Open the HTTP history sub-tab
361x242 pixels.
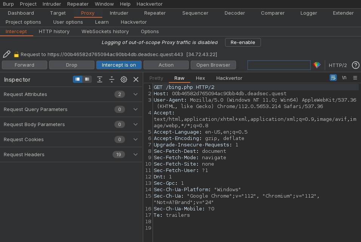[54, 31]
